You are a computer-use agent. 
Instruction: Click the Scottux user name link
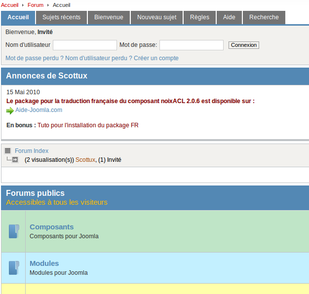coord(85,160)
